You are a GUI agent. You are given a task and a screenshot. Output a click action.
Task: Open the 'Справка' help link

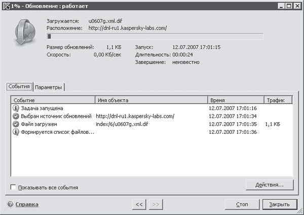(x=27, y=204)
